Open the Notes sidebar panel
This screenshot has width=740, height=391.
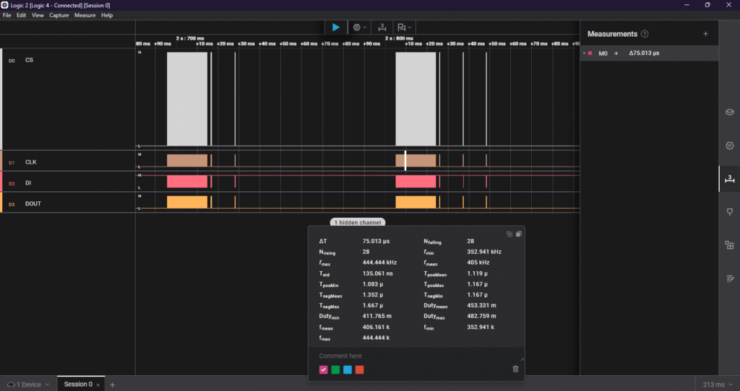[730, 278]
